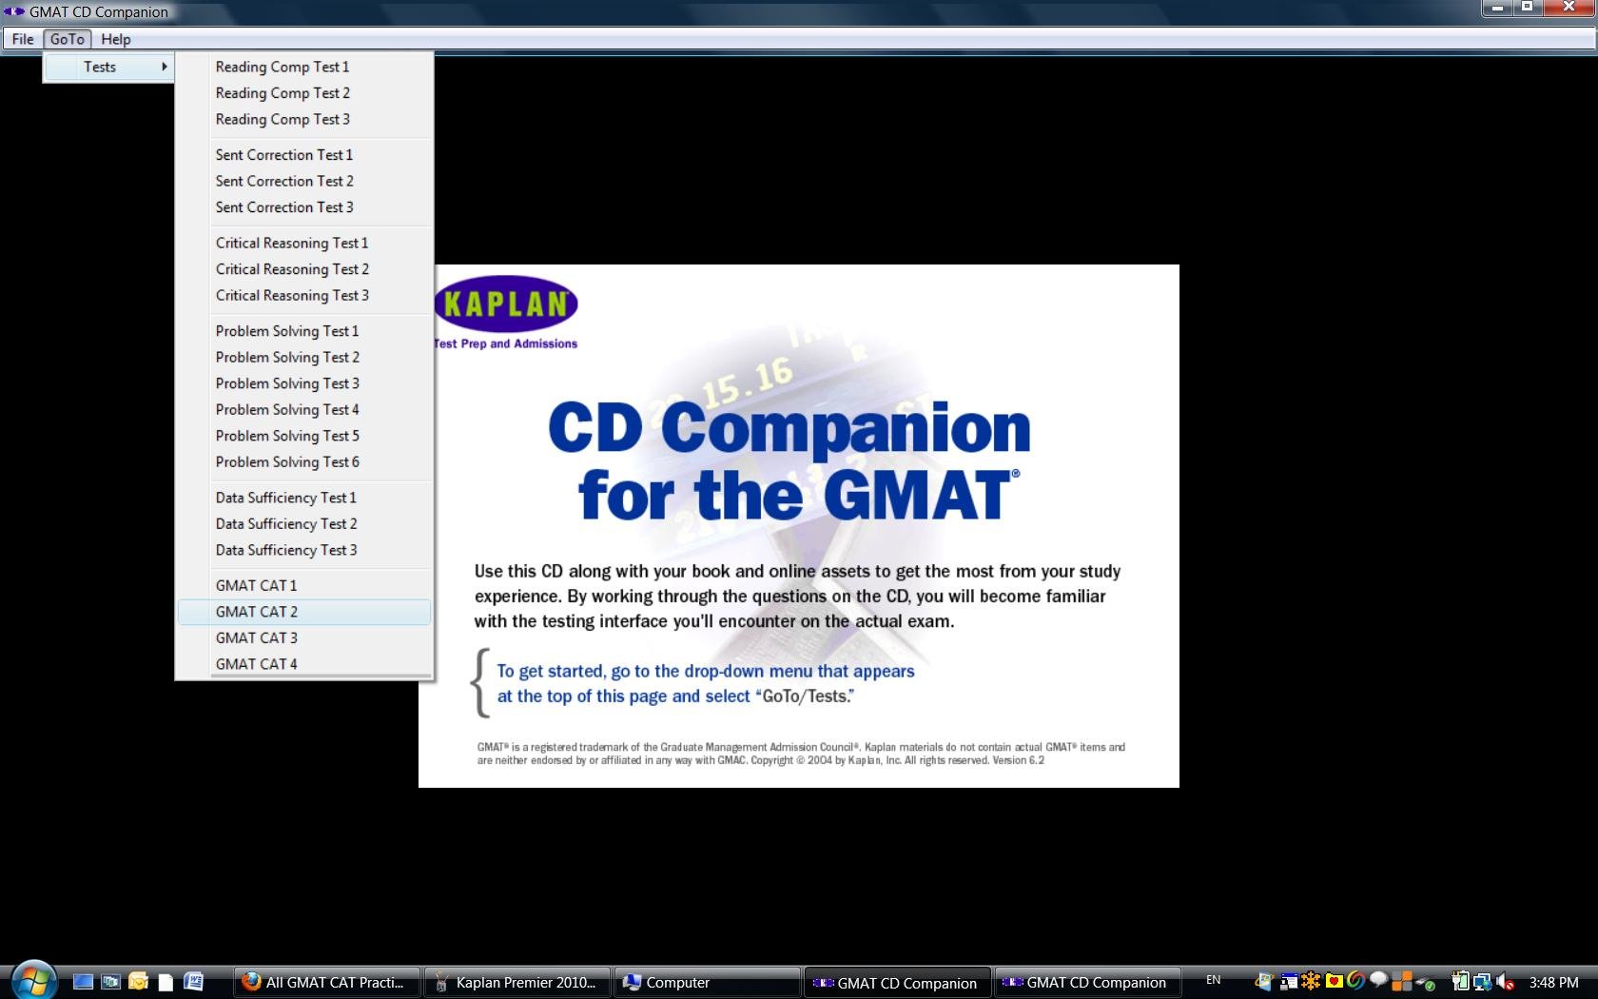Expand the Tests submenu arrow
The image size is (1598, 999).
(165, 67)
